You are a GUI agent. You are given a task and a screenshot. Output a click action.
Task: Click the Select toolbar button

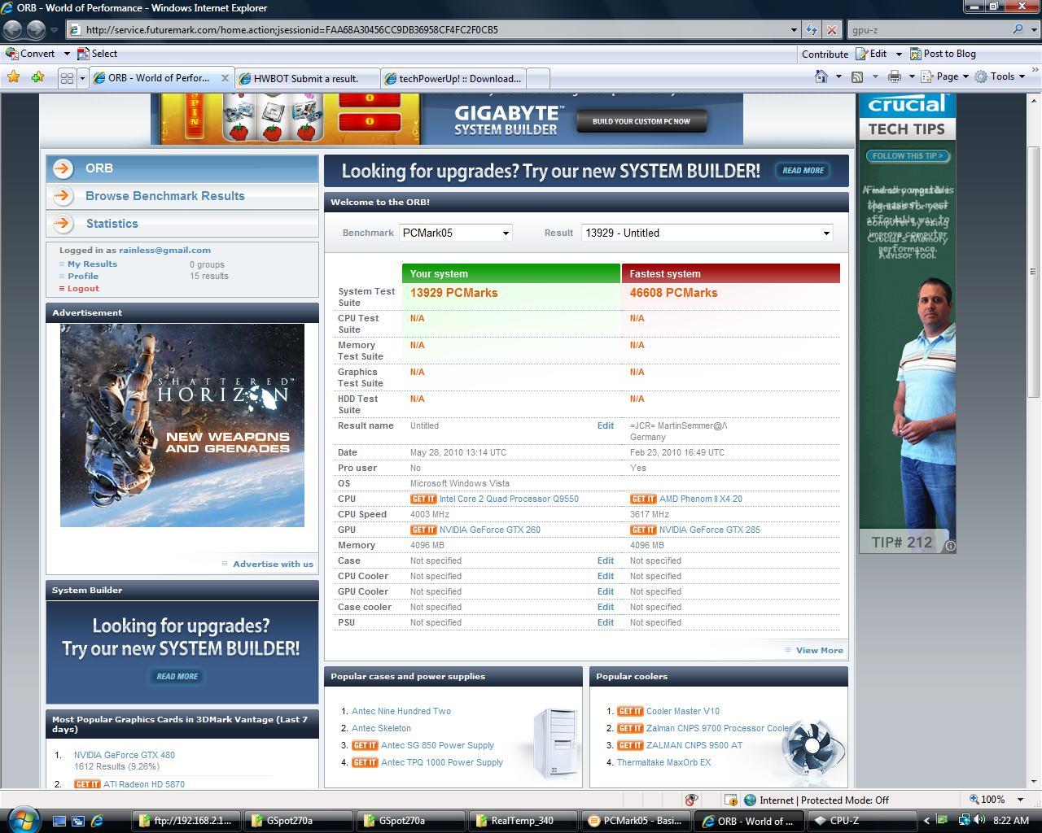pos(97,54)
